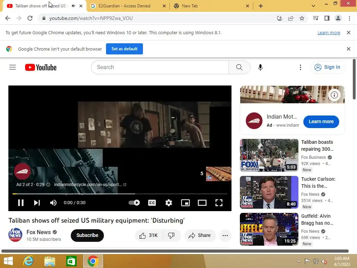357x268 pixels.
Task: Click Learn more about Chrome updates
Action: coord(329,32)
